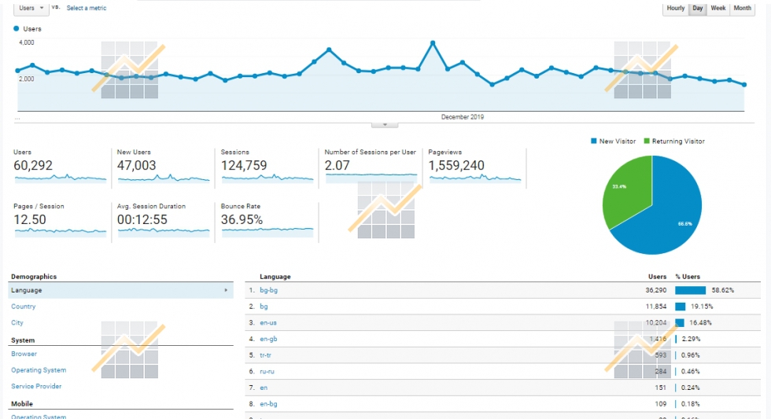Click the 4,000 y-axis label

coord(27,42)
